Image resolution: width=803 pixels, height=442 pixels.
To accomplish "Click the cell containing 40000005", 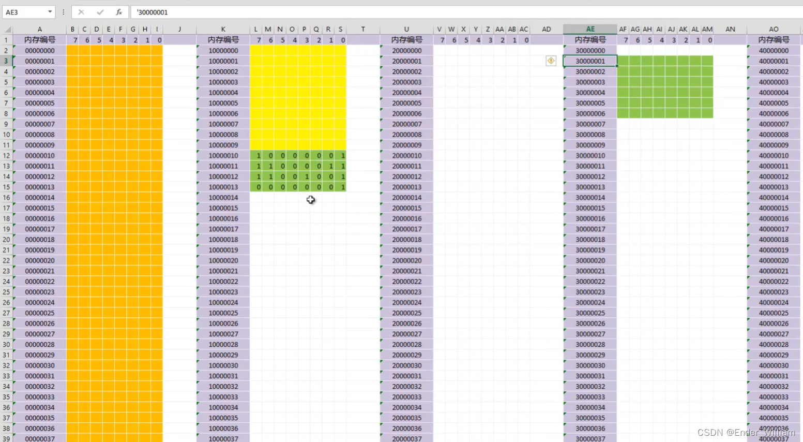I will point(774,103).
